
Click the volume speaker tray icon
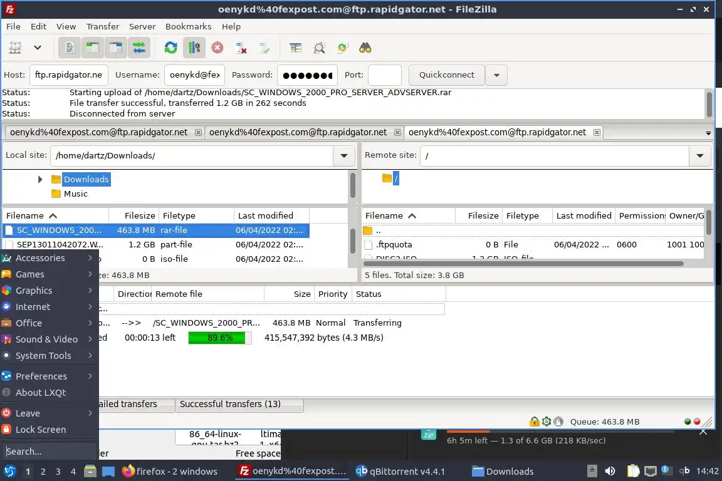[x=610, y=471]
